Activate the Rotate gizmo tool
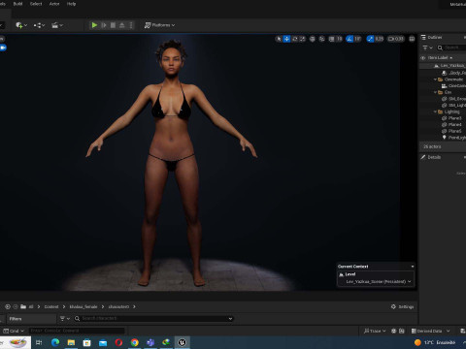Image resolution: width=466 pixels, height=349 pixels. point(295,39)
